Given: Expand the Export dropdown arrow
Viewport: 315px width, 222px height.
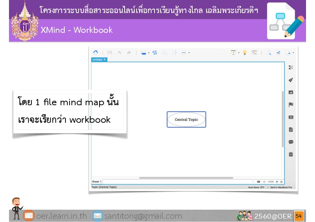Looking at the screenshot, I should click(x=293, y=53).
